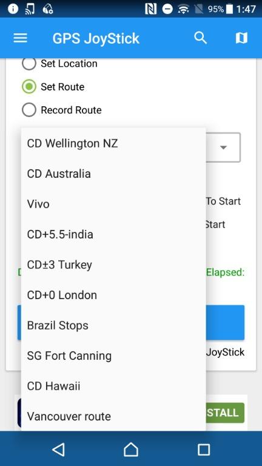Tap the NFC status bar icon
This screenshot has width=262, height=466.
coord(150,9)
